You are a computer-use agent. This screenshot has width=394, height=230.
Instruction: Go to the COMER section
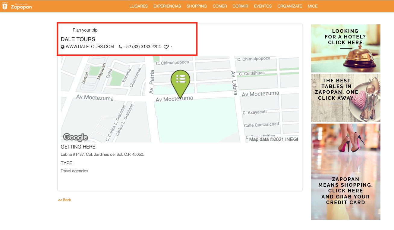point(219,6)
